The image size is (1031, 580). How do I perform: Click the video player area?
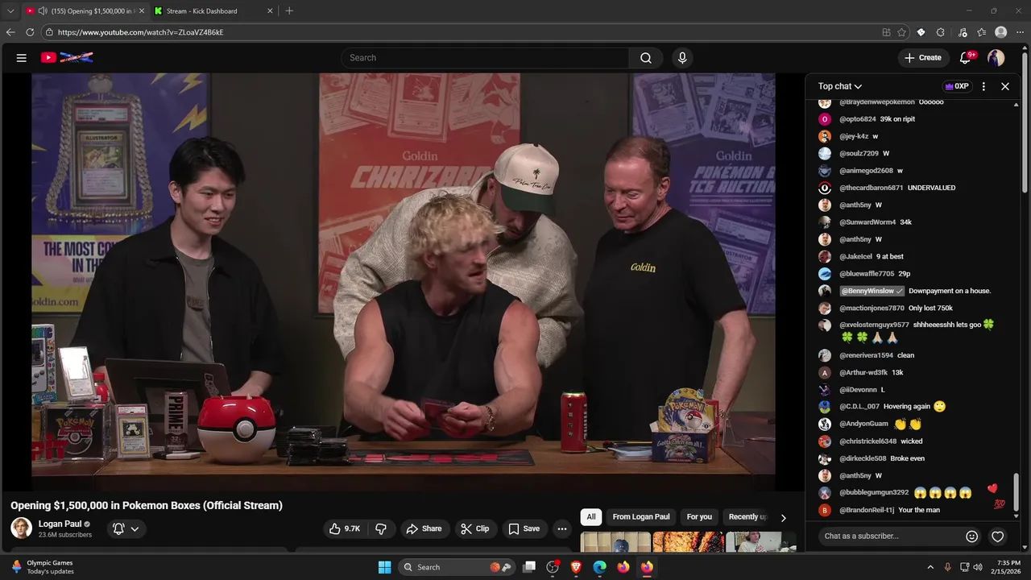click(404, 282)
